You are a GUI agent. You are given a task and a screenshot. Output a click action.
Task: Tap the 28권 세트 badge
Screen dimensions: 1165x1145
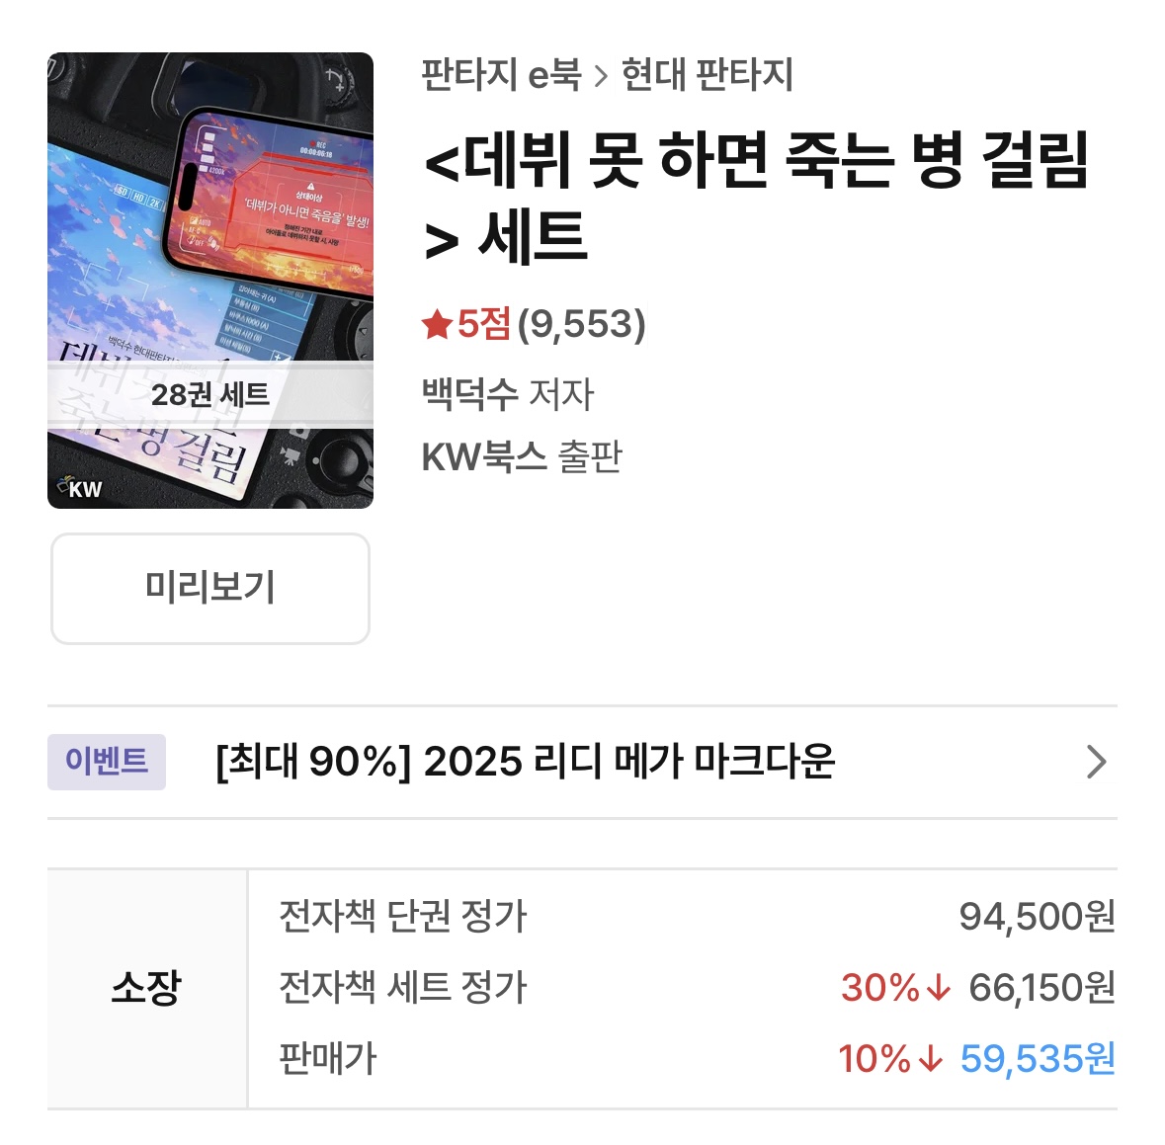[x=210, y=395]
